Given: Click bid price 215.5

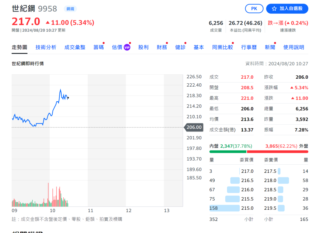Looking at the screenshot, I should (247, 199).
